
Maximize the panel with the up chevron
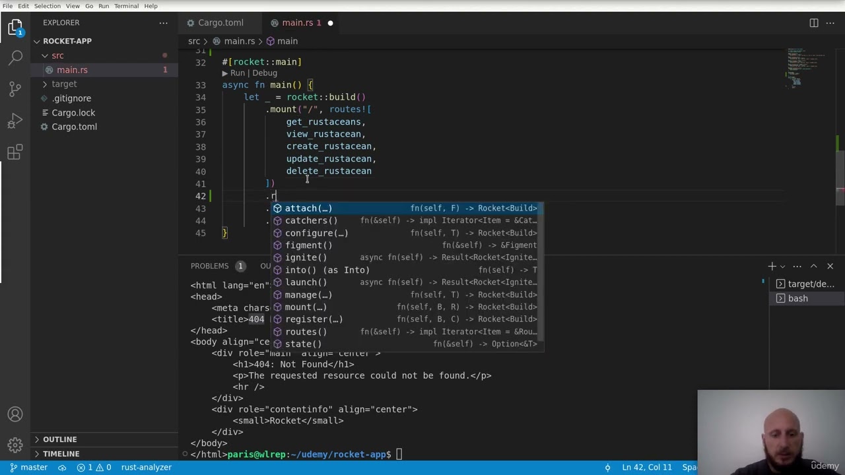[814, 266]
